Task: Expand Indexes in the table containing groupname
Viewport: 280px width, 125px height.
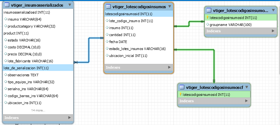Action: (x=273, y=31)
